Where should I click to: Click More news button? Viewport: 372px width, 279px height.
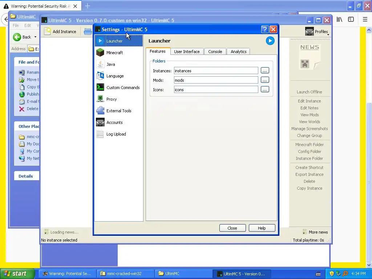click(315, 232)
